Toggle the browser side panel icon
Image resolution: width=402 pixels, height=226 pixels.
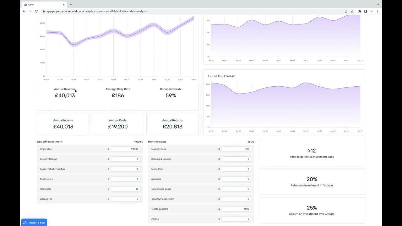click(366, 11)
